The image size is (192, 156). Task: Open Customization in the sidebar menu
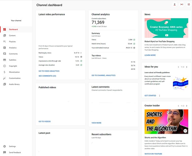point(16,78)
